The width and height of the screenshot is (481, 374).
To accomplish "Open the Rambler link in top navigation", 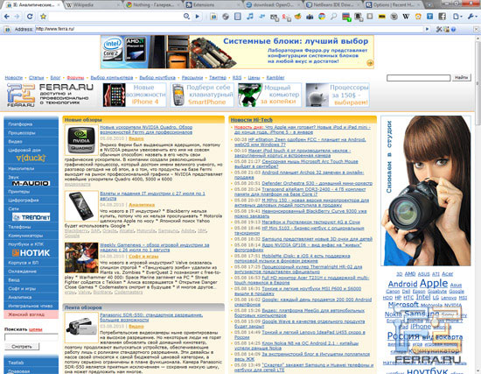I will tap(275, 77).
